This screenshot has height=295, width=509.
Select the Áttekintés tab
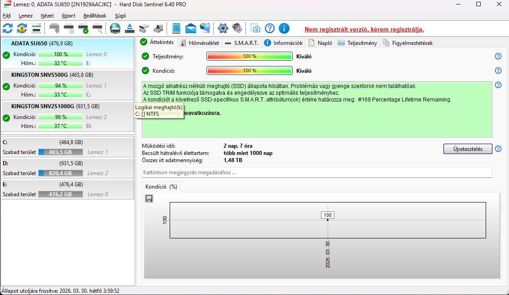[x=158, y=42]
